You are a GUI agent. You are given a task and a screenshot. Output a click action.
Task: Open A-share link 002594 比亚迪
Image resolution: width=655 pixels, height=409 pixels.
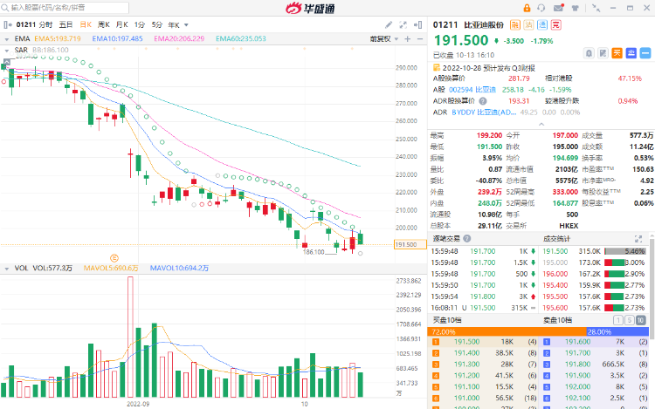pos(472,90)
